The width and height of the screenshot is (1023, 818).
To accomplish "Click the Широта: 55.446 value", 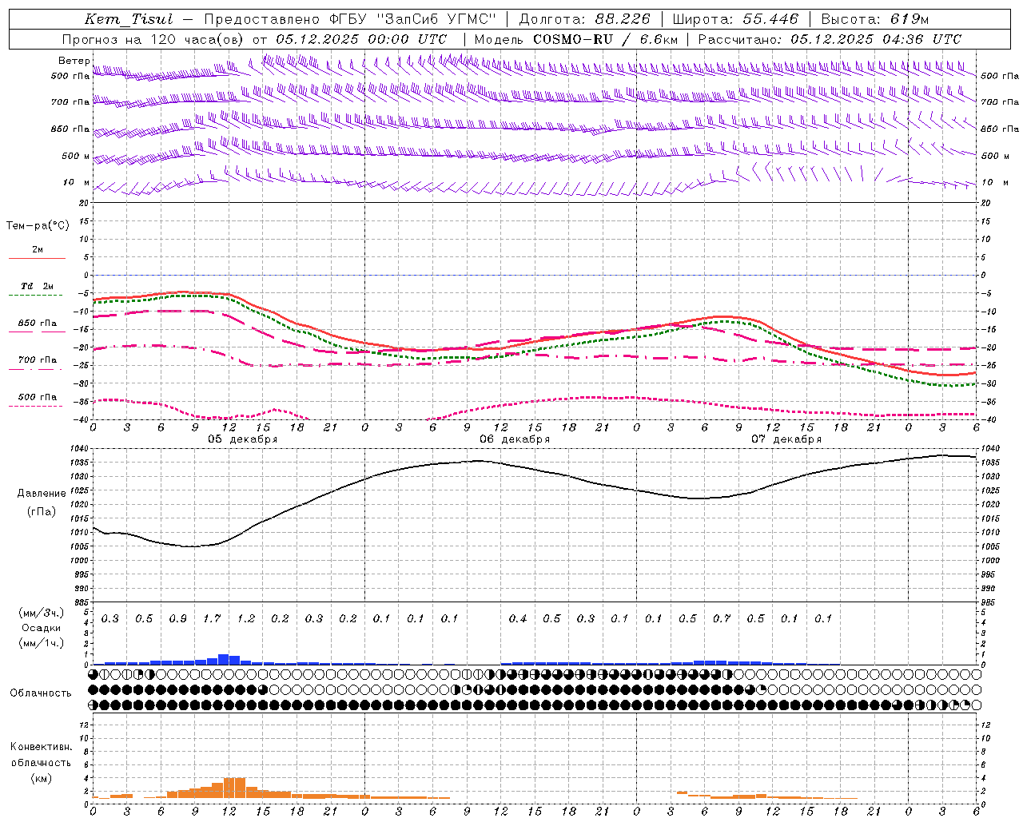I will coord(735,19).
